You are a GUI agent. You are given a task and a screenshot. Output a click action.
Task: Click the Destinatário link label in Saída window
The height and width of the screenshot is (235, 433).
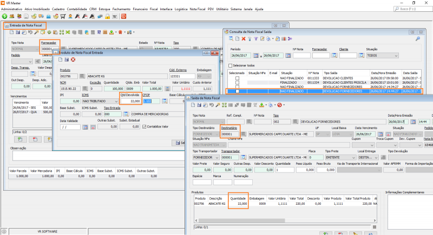click(229, 128)
